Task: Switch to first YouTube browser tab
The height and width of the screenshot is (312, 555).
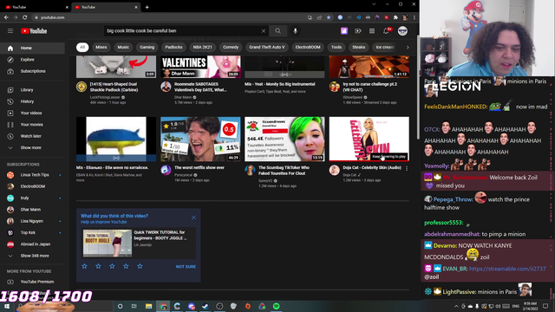Action: point(36,7)
